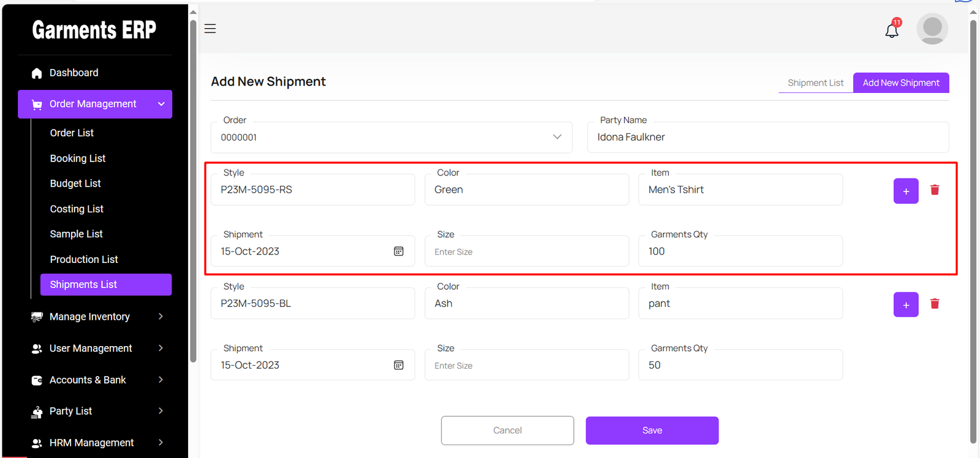This screenshot has height=458, width=980.
Task: Switch to the Shipment List tab
Action: (x=815, y=83)
